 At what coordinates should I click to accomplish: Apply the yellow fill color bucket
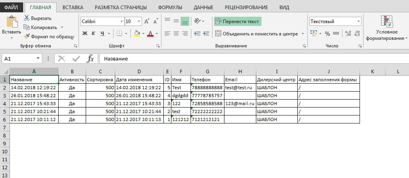tap(137, 33)
